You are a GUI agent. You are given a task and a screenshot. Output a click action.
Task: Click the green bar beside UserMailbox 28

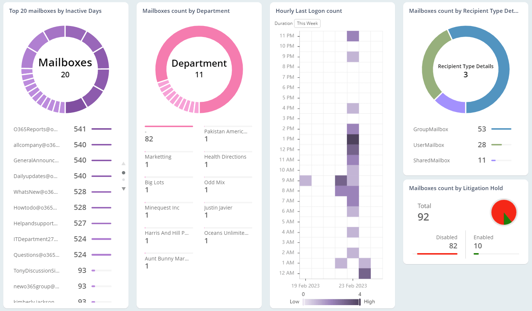pos(497,144)
